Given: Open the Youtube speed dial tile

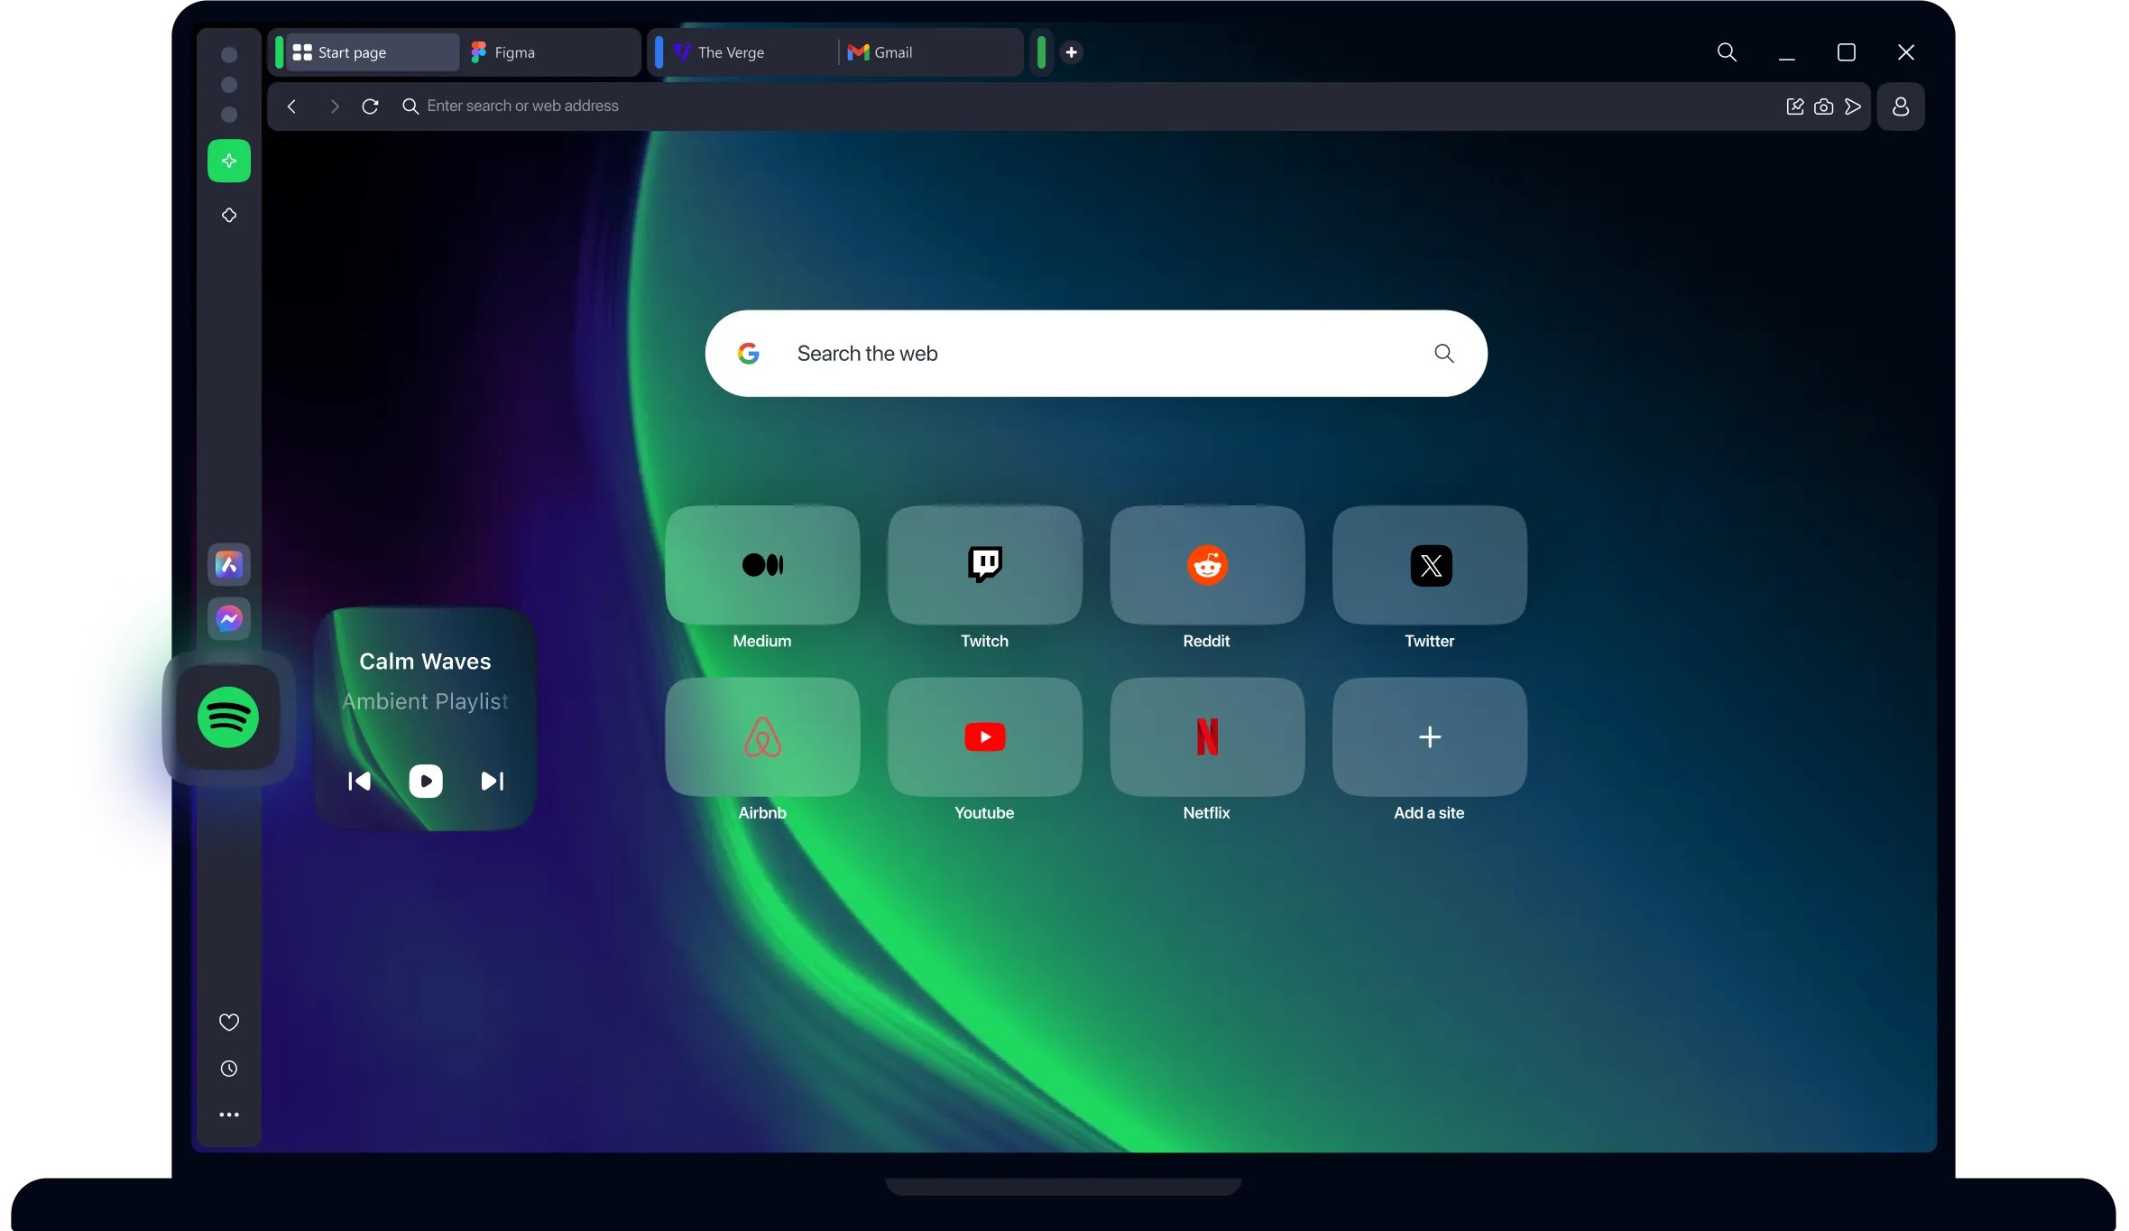Looking at the screenshot, I should coord(984,737).
